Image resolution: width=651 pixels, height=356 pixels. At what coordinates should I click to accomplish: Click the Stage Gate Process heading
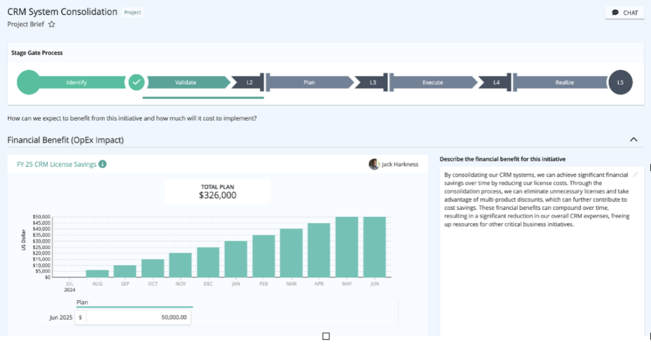37,53
